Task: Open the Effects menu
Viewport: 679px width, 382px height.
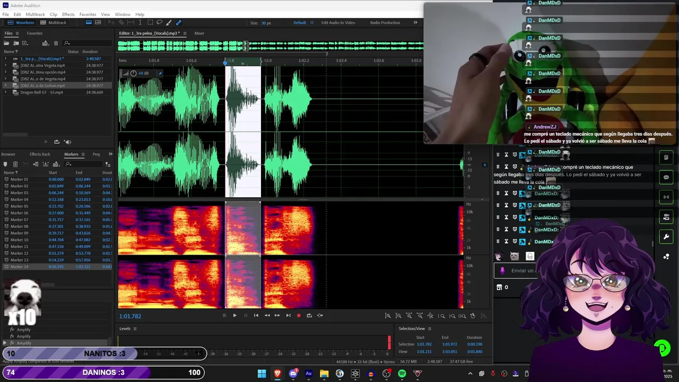Action: pos(68,14)
